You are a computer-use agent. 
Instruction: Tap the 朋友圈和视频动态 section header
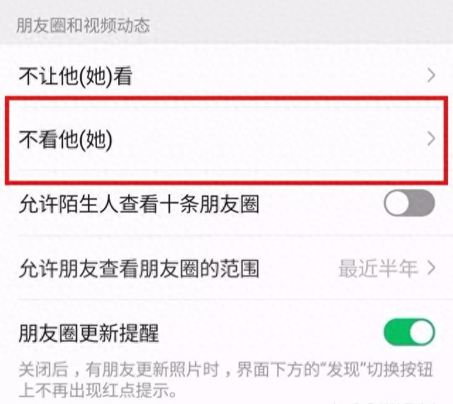point(84,25)
